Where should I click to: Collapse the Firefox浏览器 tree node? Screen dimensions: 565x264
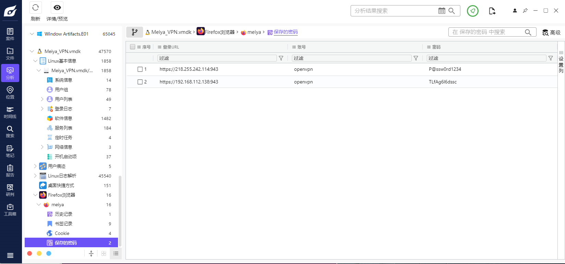(x=35, y=195)
